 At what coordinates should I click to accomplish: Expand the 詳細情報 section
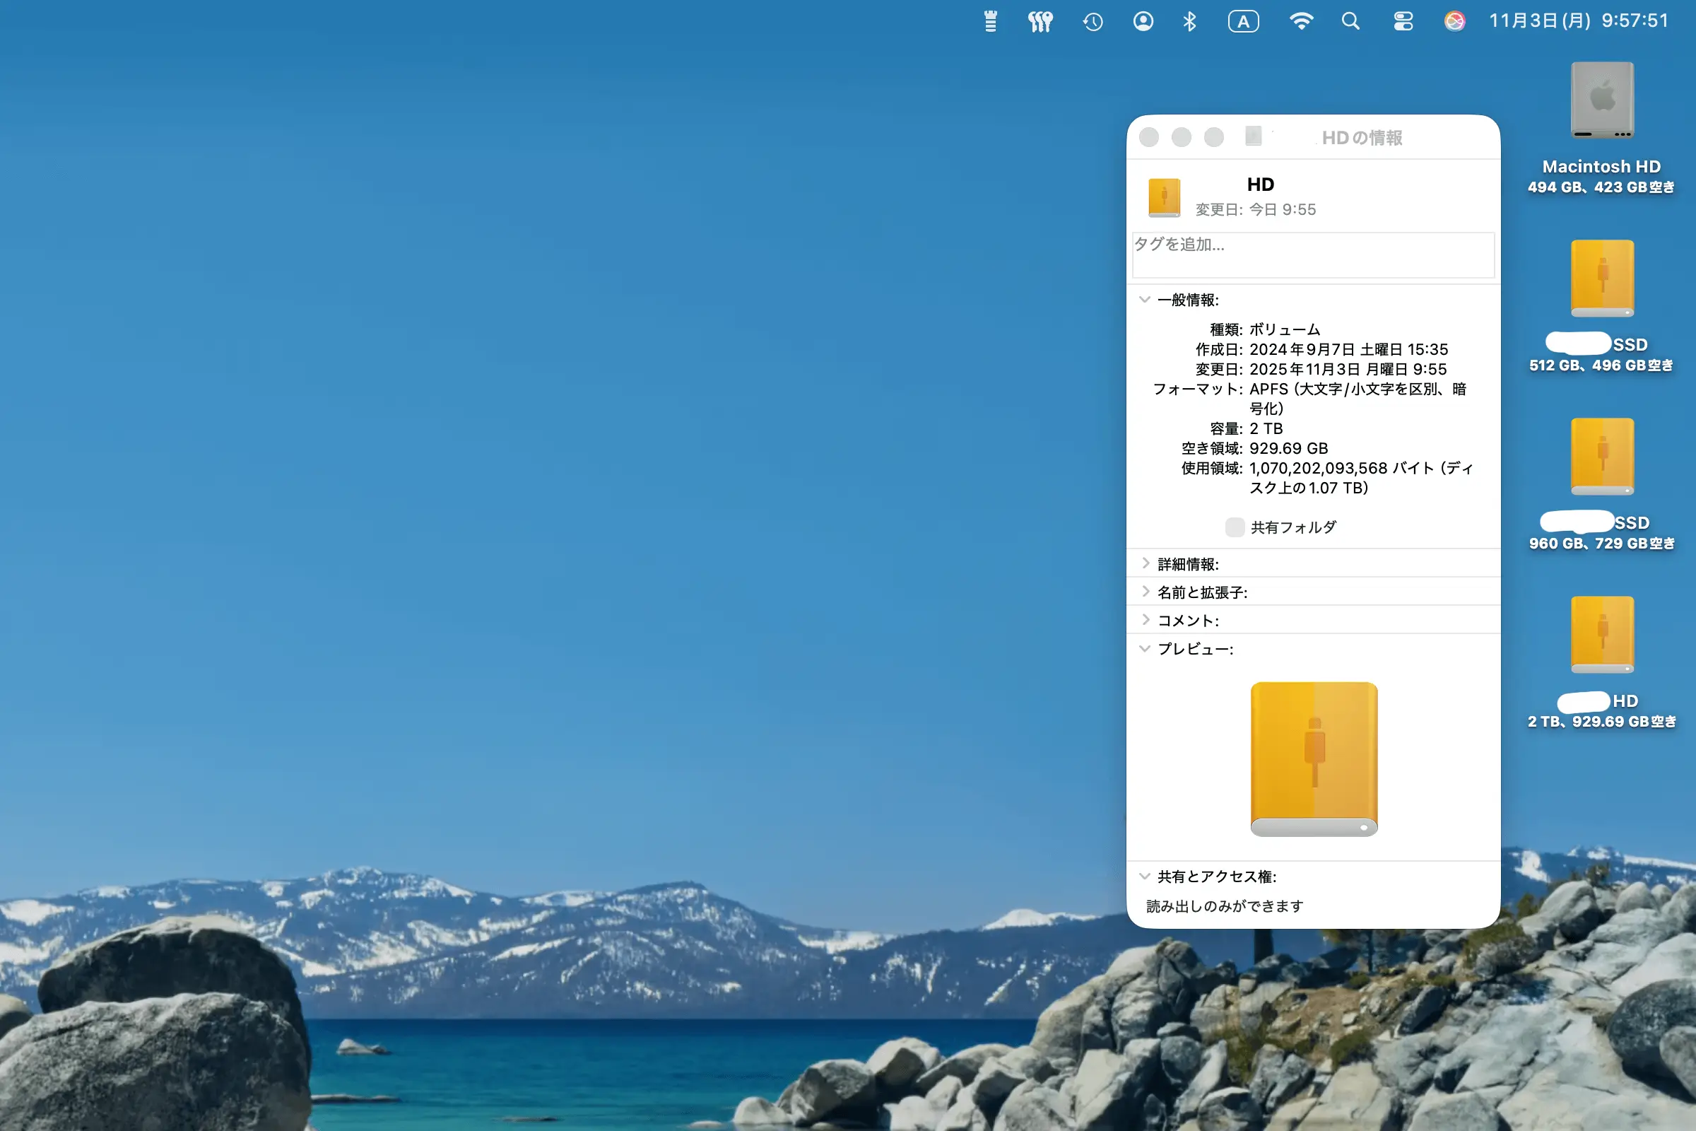click(1145, 563)
